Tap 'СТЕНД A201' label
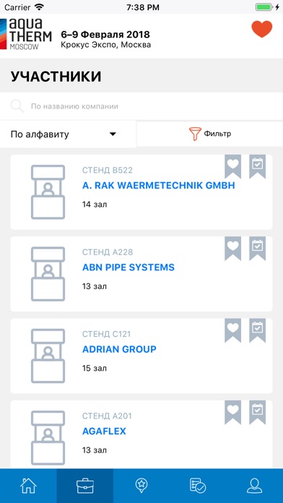The width and height of the screenshot is (283, 503). 107,416
